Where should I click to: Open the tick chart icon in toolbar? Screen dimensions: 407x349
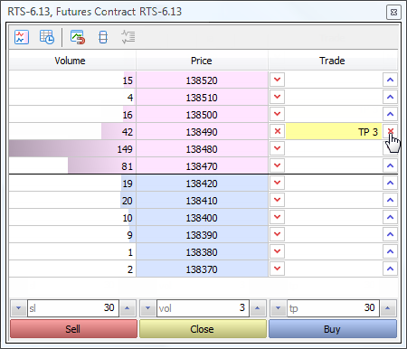tap(22, 37)
